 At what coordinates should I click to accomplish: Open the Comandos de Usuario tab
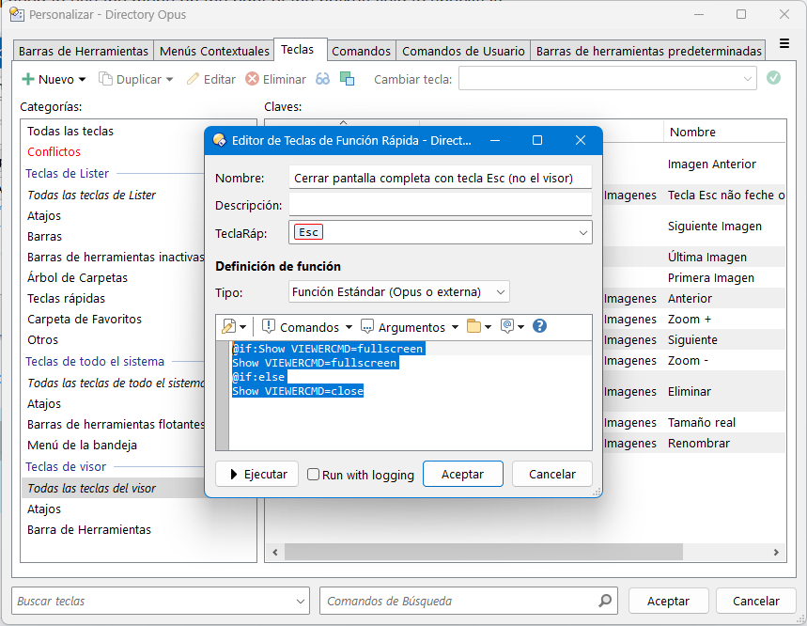(x=463, y=51)
